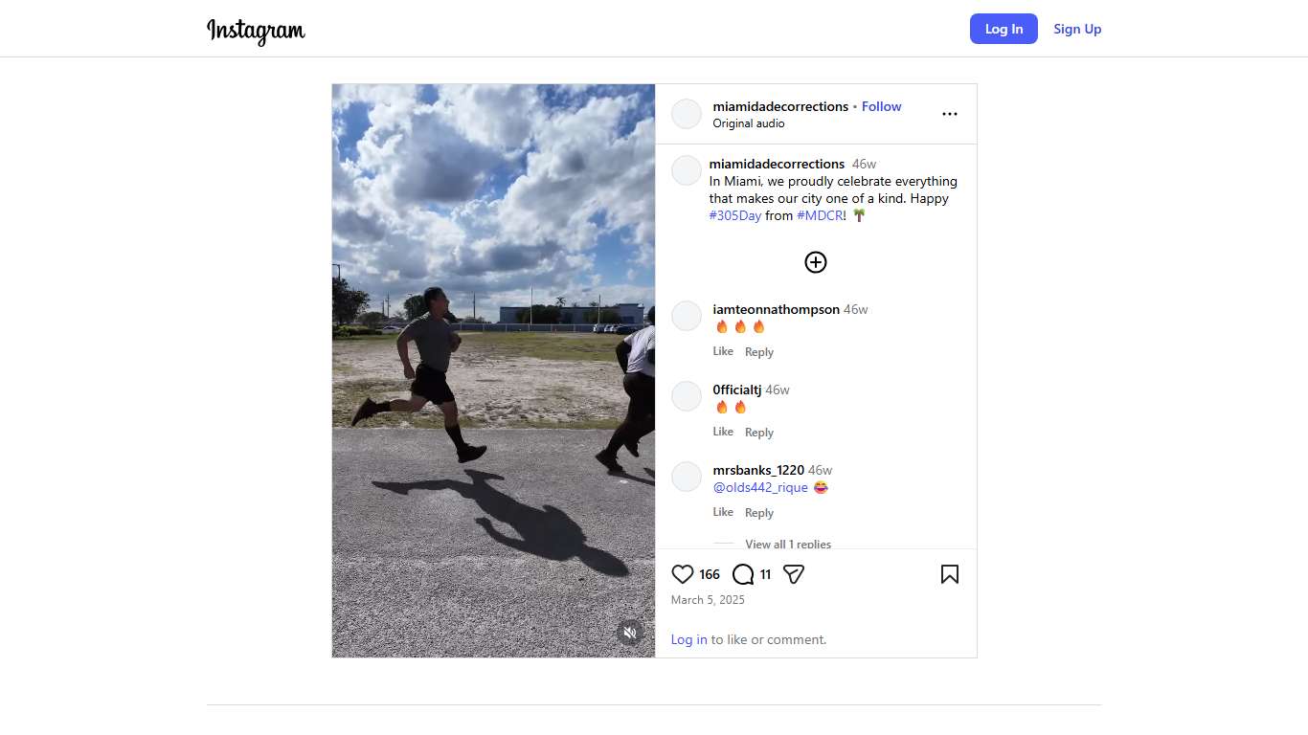Screen dimensions: 1308x735
Task: Open the @olds442_rique mention
Action: (x=760, y=487)
